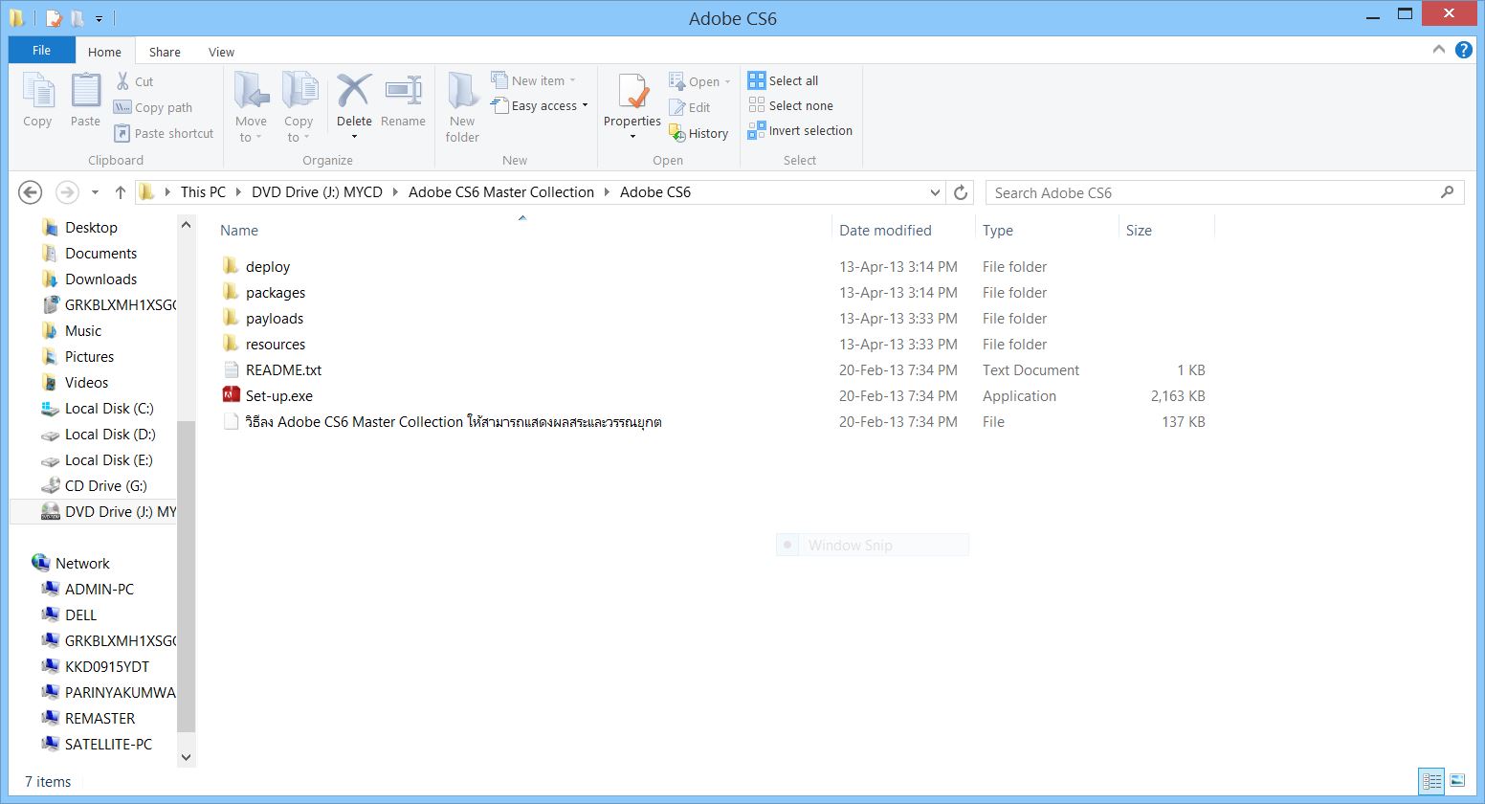Switch to large icons view layout

click(x=1457, y=781)
